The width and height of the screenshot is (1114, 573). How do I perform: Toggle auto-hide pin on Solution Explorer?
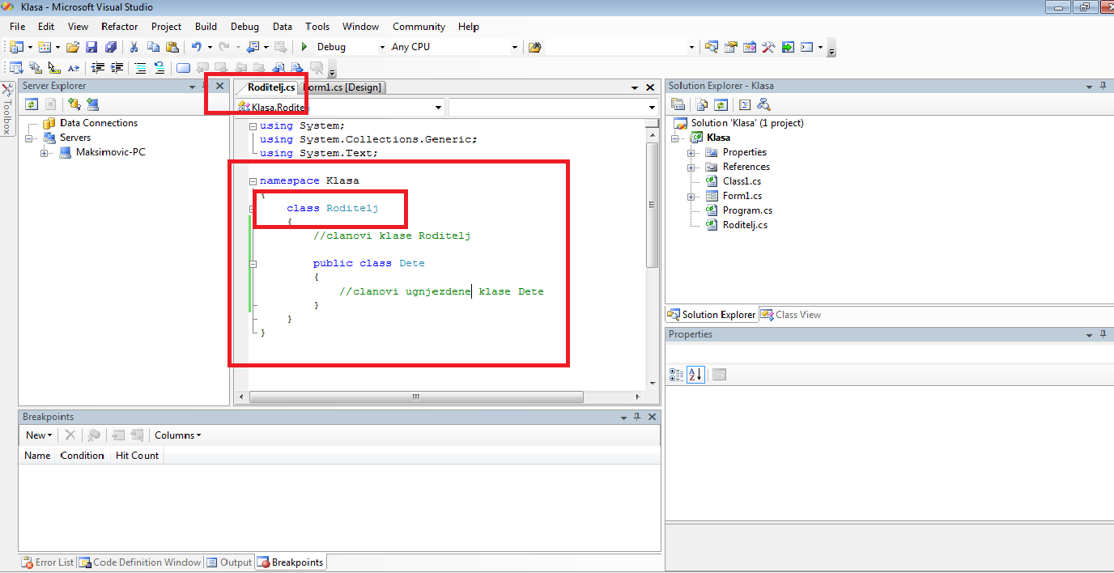point(1102,87)
